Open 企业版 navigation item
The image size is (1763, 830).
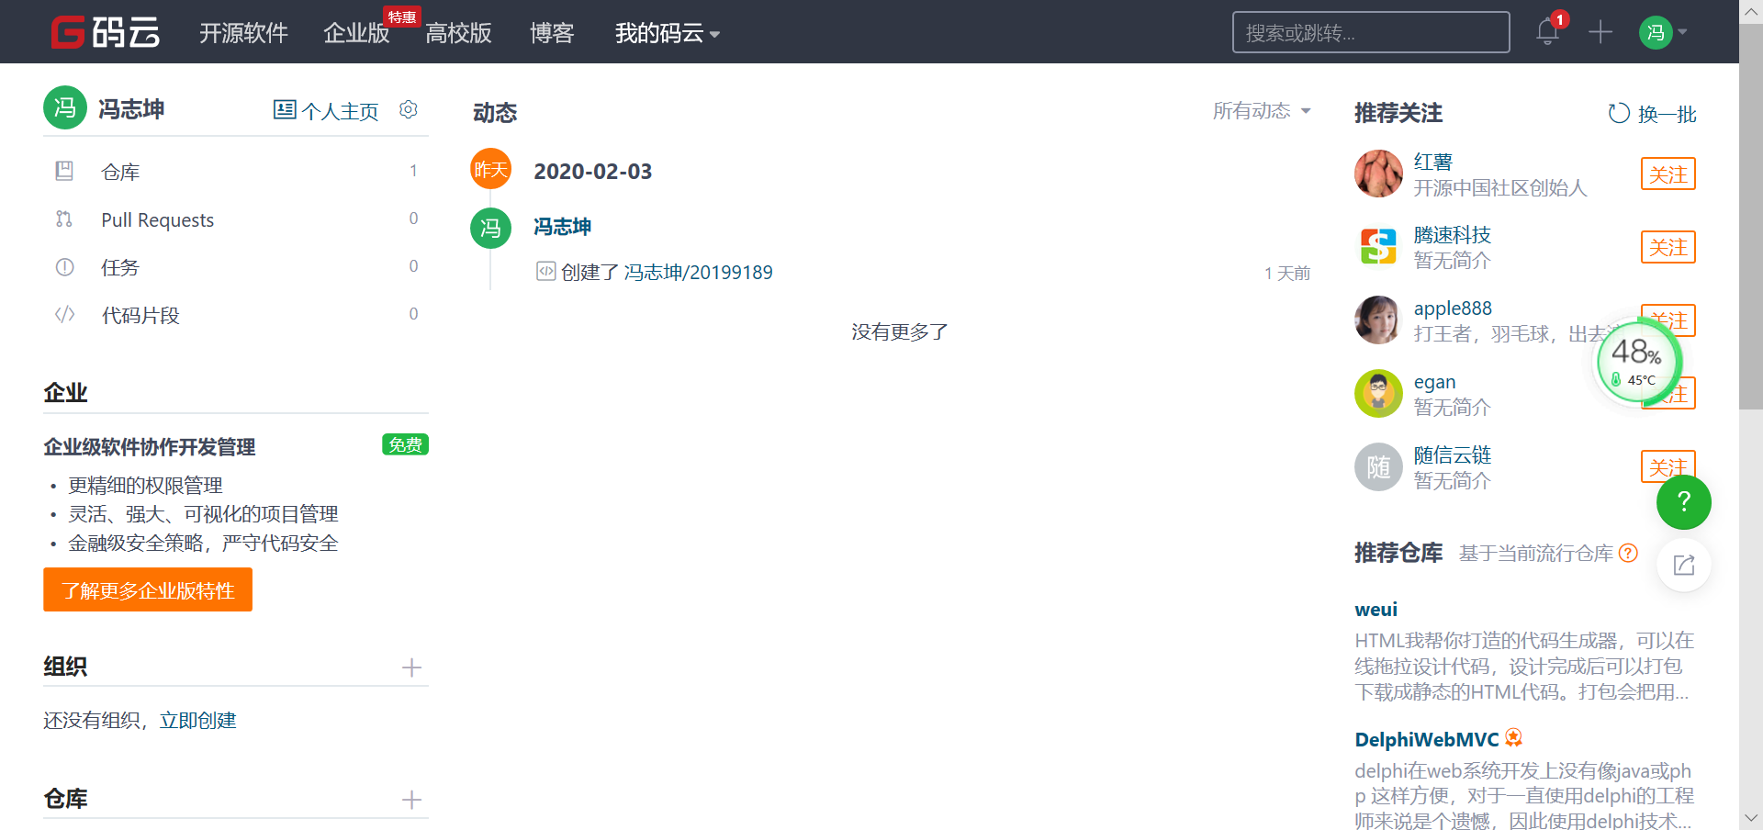click(356, 33)
